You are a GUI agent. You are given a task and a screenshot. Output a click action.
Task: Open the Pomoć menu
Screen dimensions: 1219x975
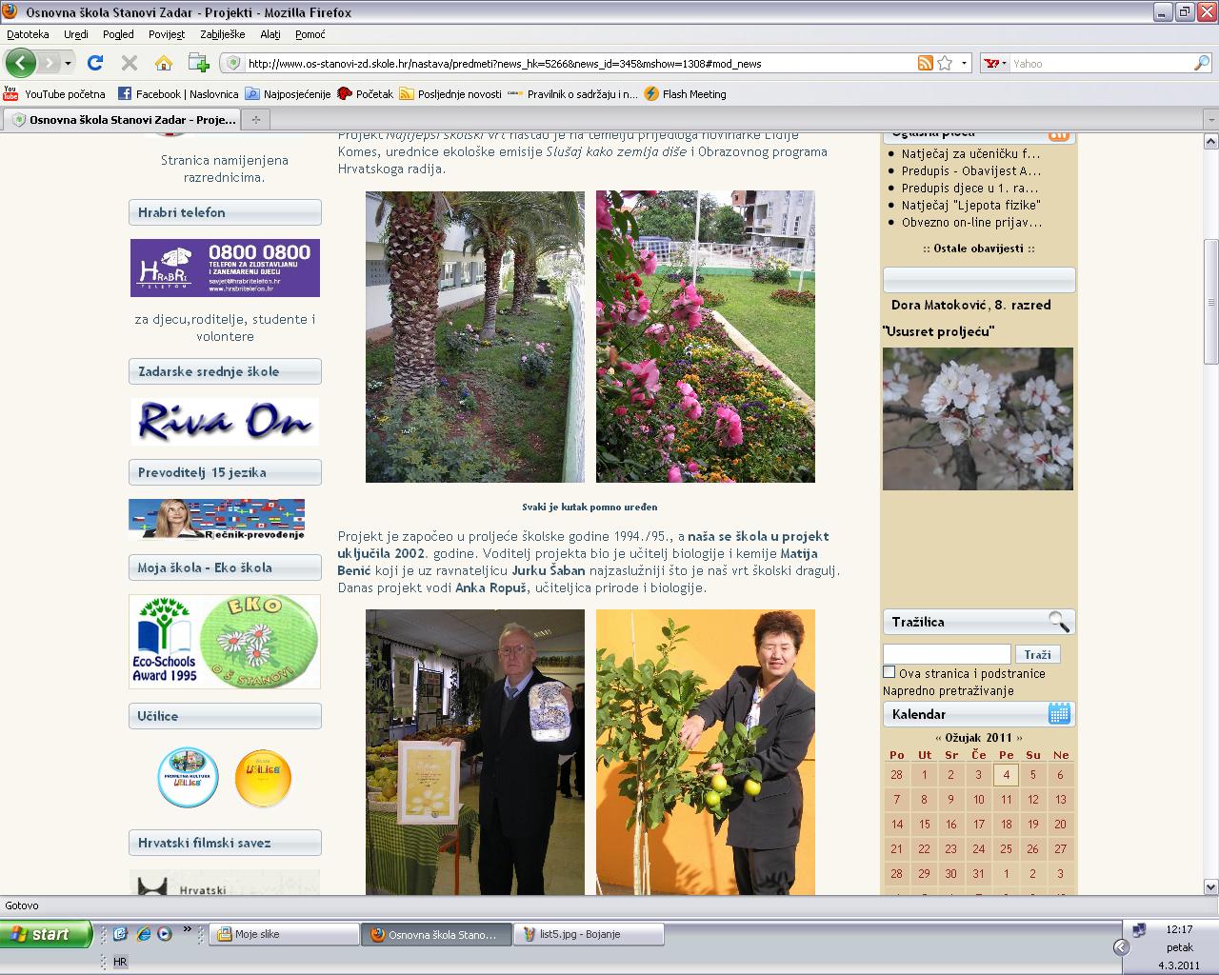tap(310, 34)
